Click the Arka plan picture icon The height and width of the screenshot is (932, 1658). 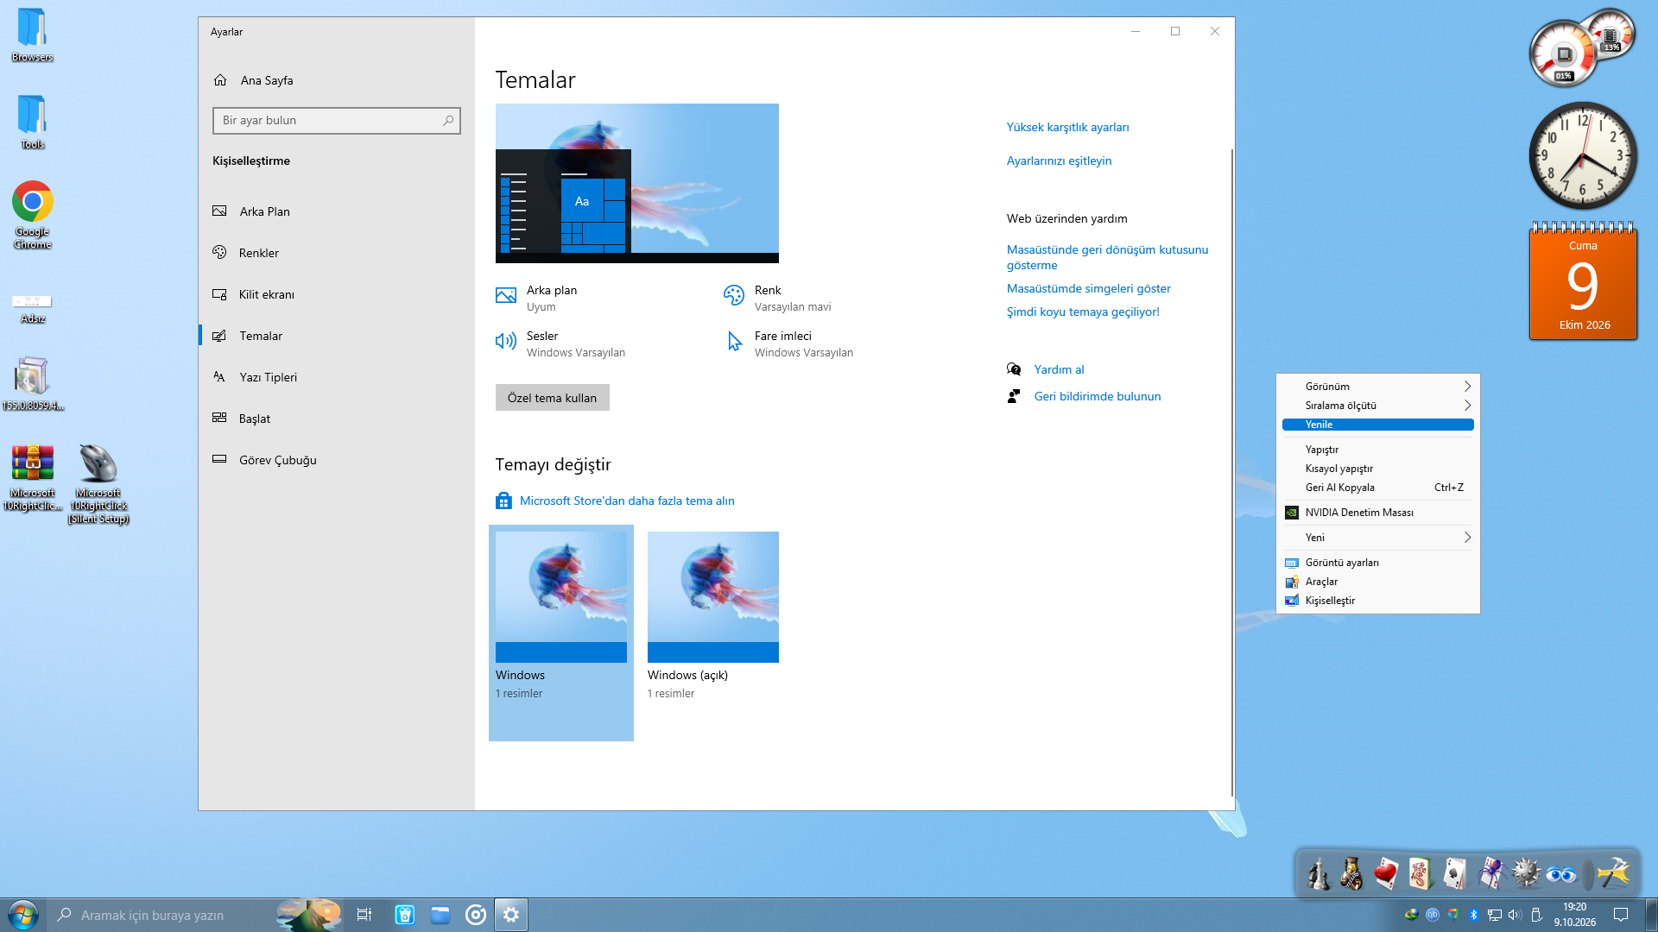tap(506, 296)
